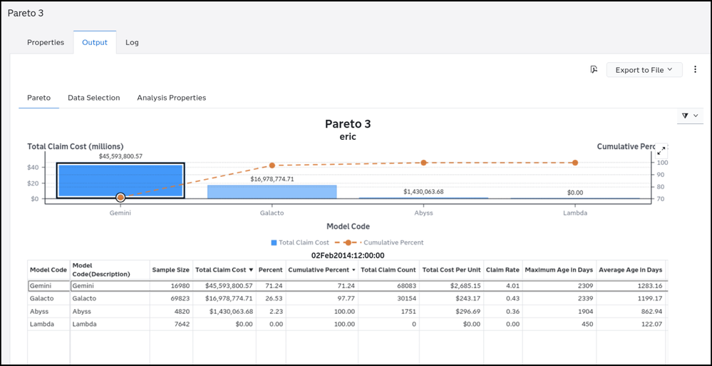
Task: Switch to Analysis Properties sub-tab
Action: (171, 98)
